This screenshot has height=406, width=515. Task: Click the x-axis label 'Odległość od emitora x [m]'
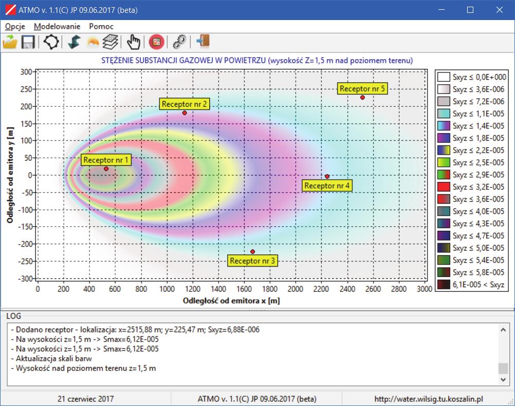231,301
